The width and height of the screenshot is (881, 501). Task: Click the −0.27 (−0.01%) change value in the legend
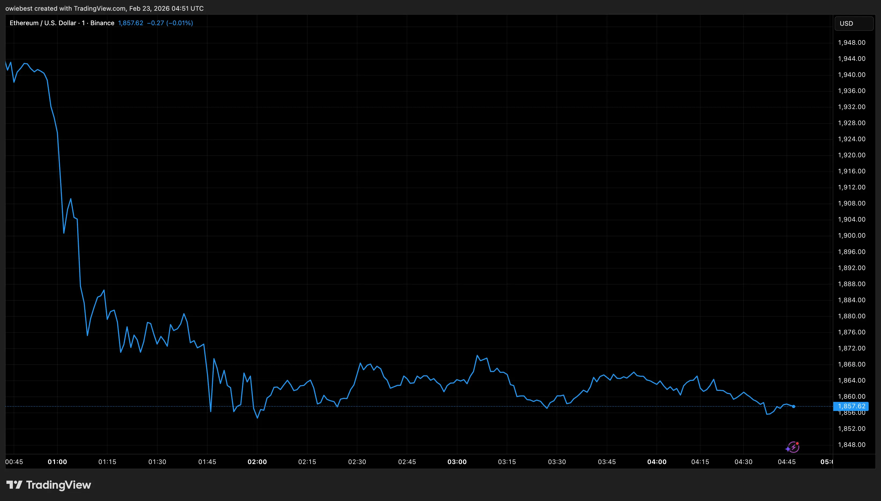pyautogui.click(x=170, y=23)
